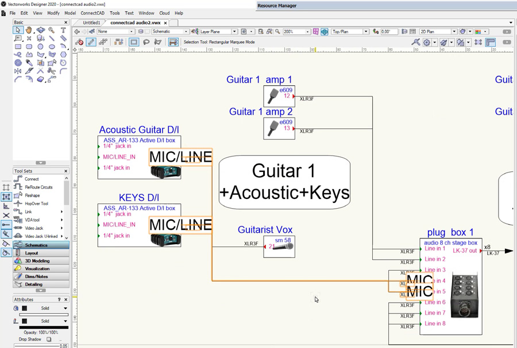This screenshot has height=348, width=517.
Task: Pick the Freehand squiggle tool
Action: pos(18,54)
